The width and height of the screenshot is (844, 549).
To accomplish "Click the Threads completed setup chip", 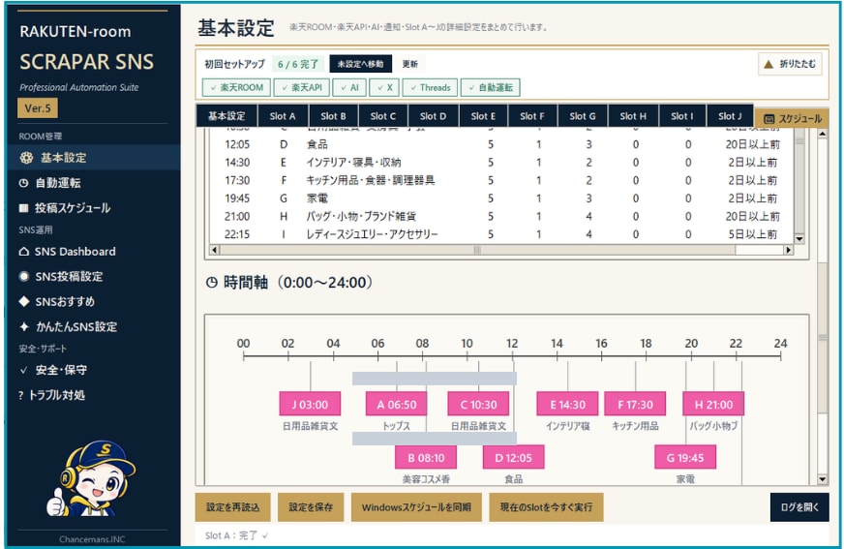I will click(x=430, y=87).
